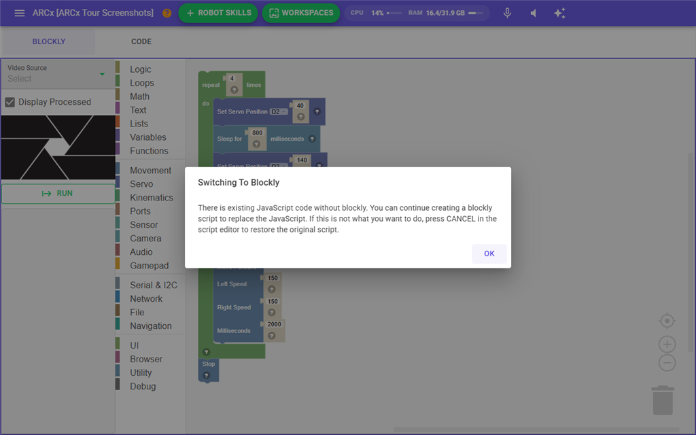Click the Stop block
This screenshot has height=435, width=696.
[x=209, y=370]
